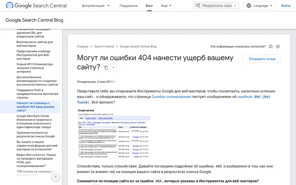296x185 pixels.
Task: Open sidebar item 100 ссылок на страницу
Action: click(35, 173)
